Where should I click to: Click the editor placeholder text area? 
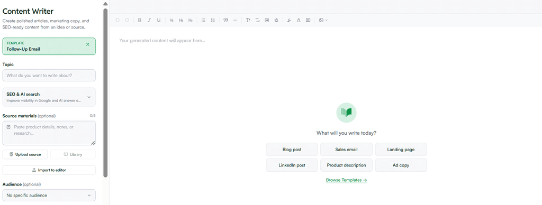click(x=162, y=40)
